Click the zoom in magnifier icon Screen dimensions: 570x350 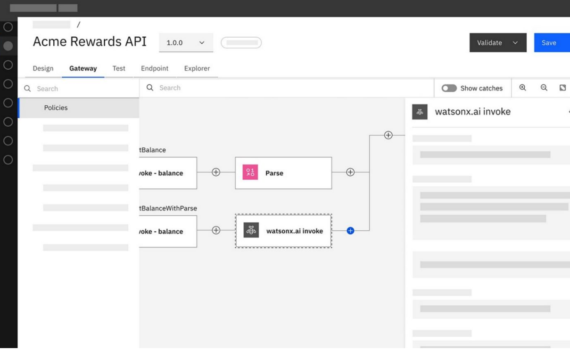(522, 88)
